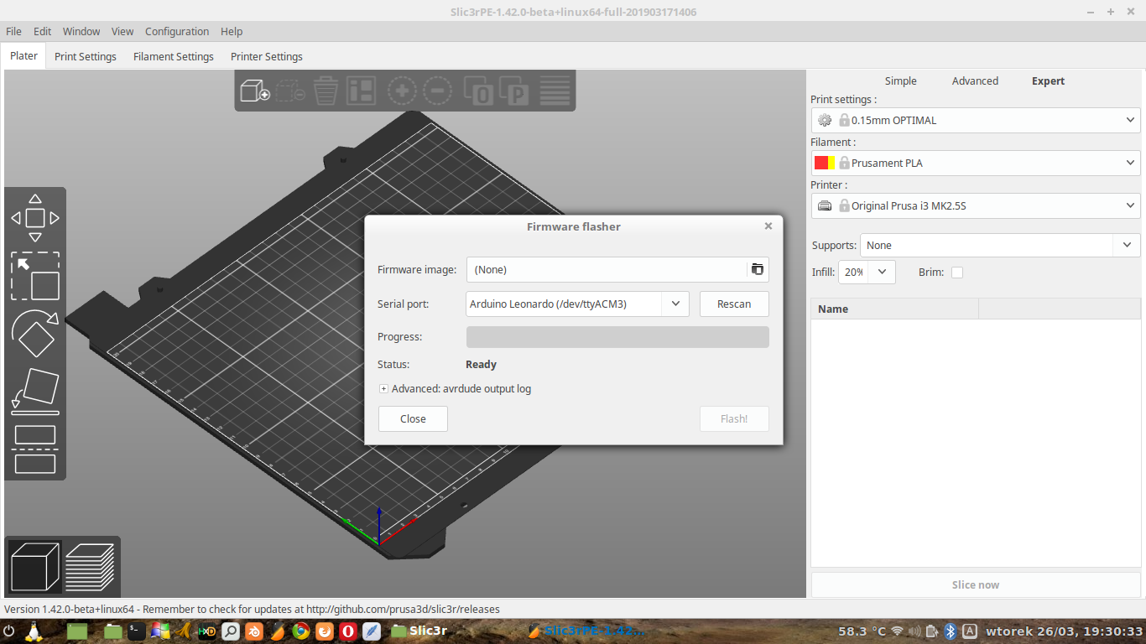Expand Advanced avrdude output log
This screenshot has width=1146, height=644.
[383, 389]
